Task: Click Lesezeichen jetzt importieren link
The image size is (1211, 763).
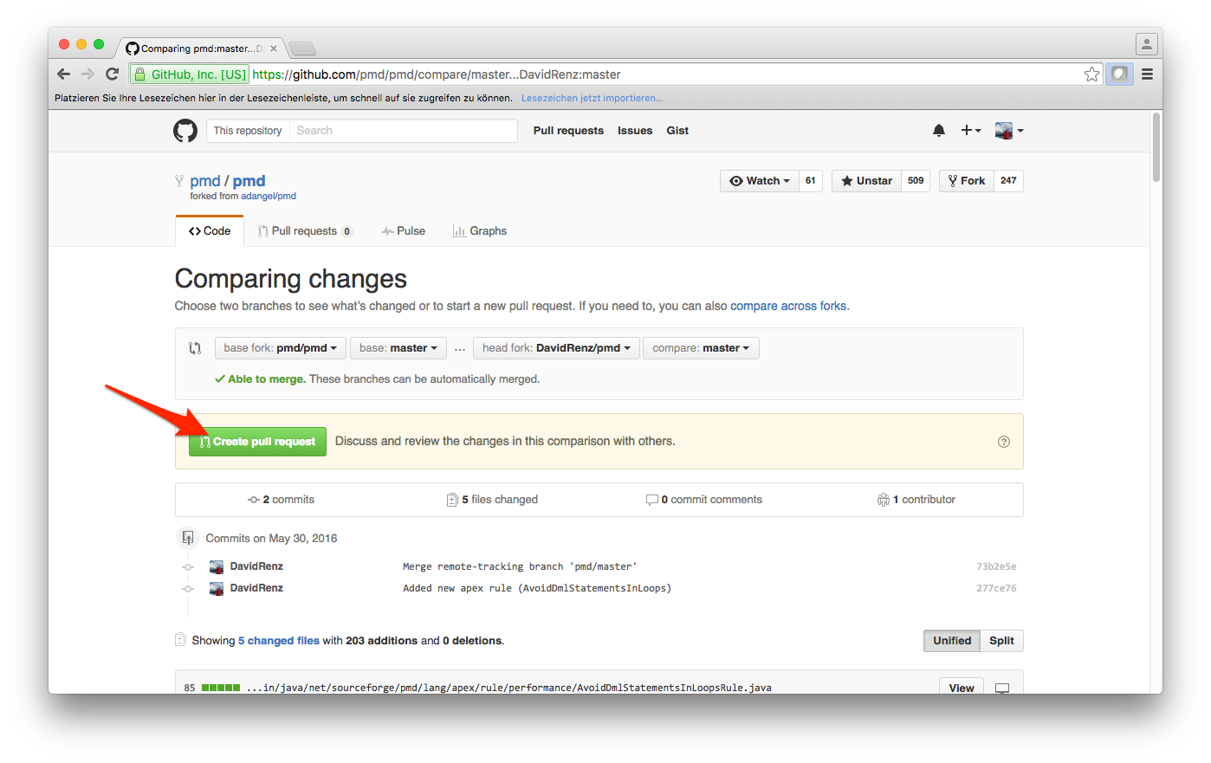Action: (x=592, y=98)
